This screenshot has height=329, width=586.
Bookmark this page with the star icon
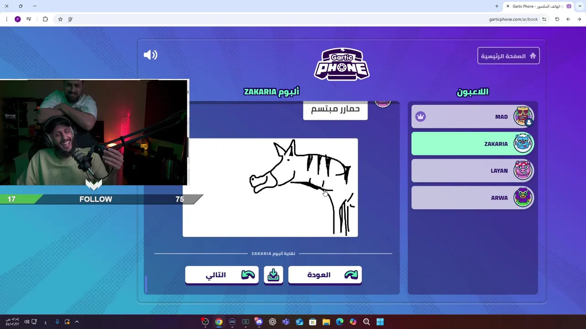coord(60,19)
